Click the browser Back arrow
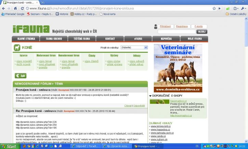248x149 pixels. 3,9
